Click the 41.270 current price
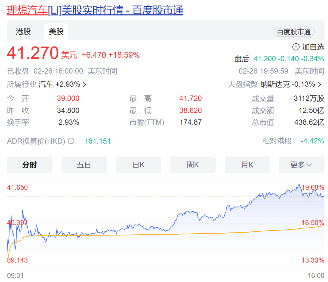This screenshot has height=282, width=328. coord(33,53)
